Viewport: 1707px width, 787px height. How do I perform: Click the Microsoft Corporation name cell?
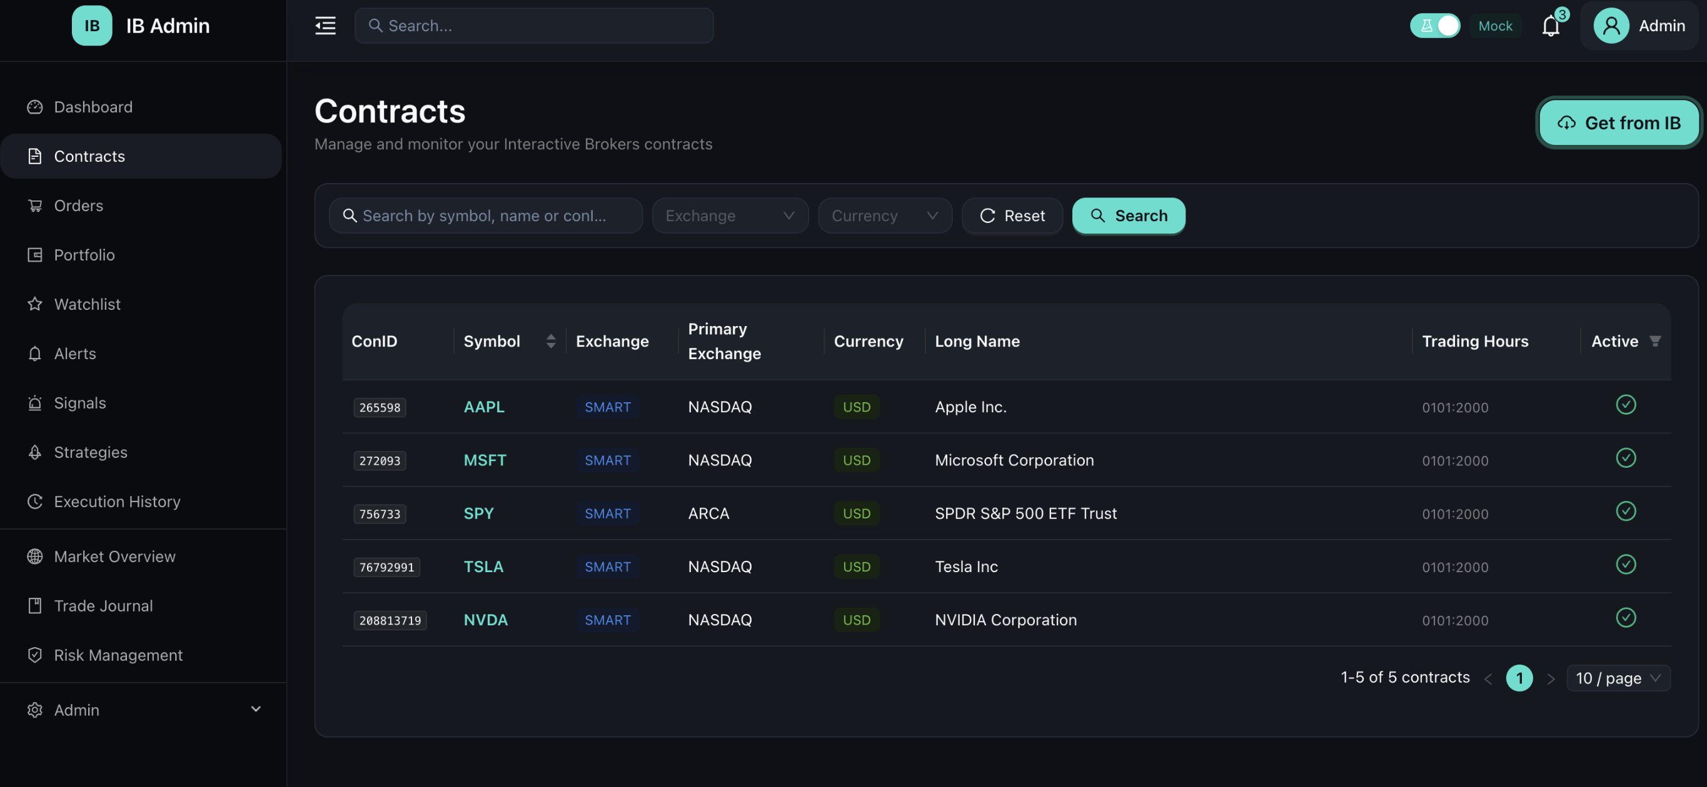pyautogui.click(x=1014, y=460)
